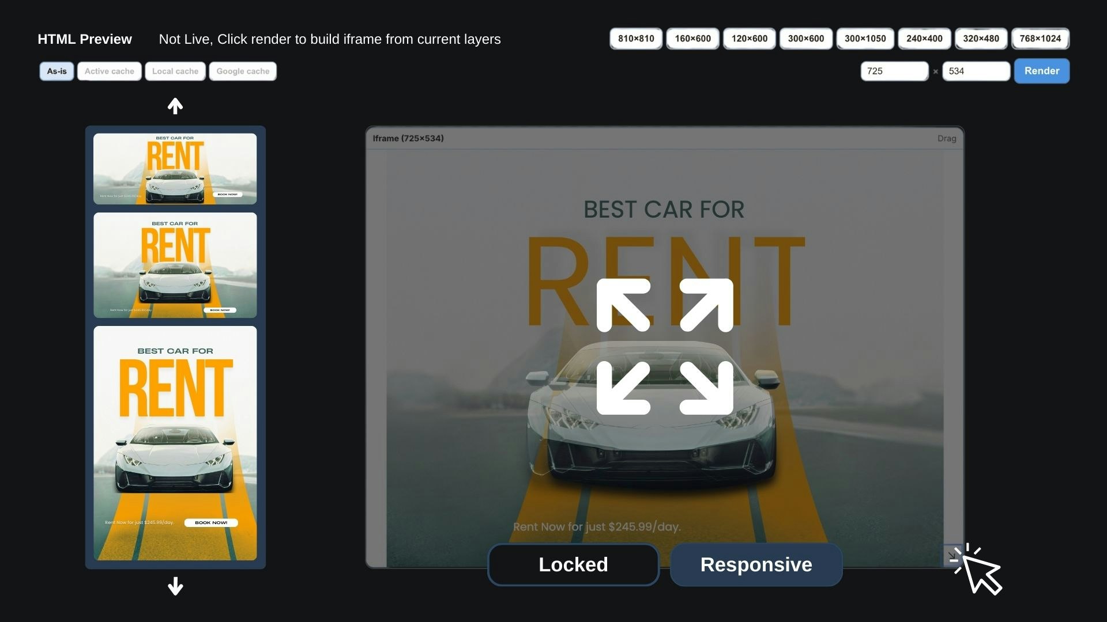This screenshot has width=1107, height=622.
Task: Click the width input field showing 725
Action: point(894,71)
